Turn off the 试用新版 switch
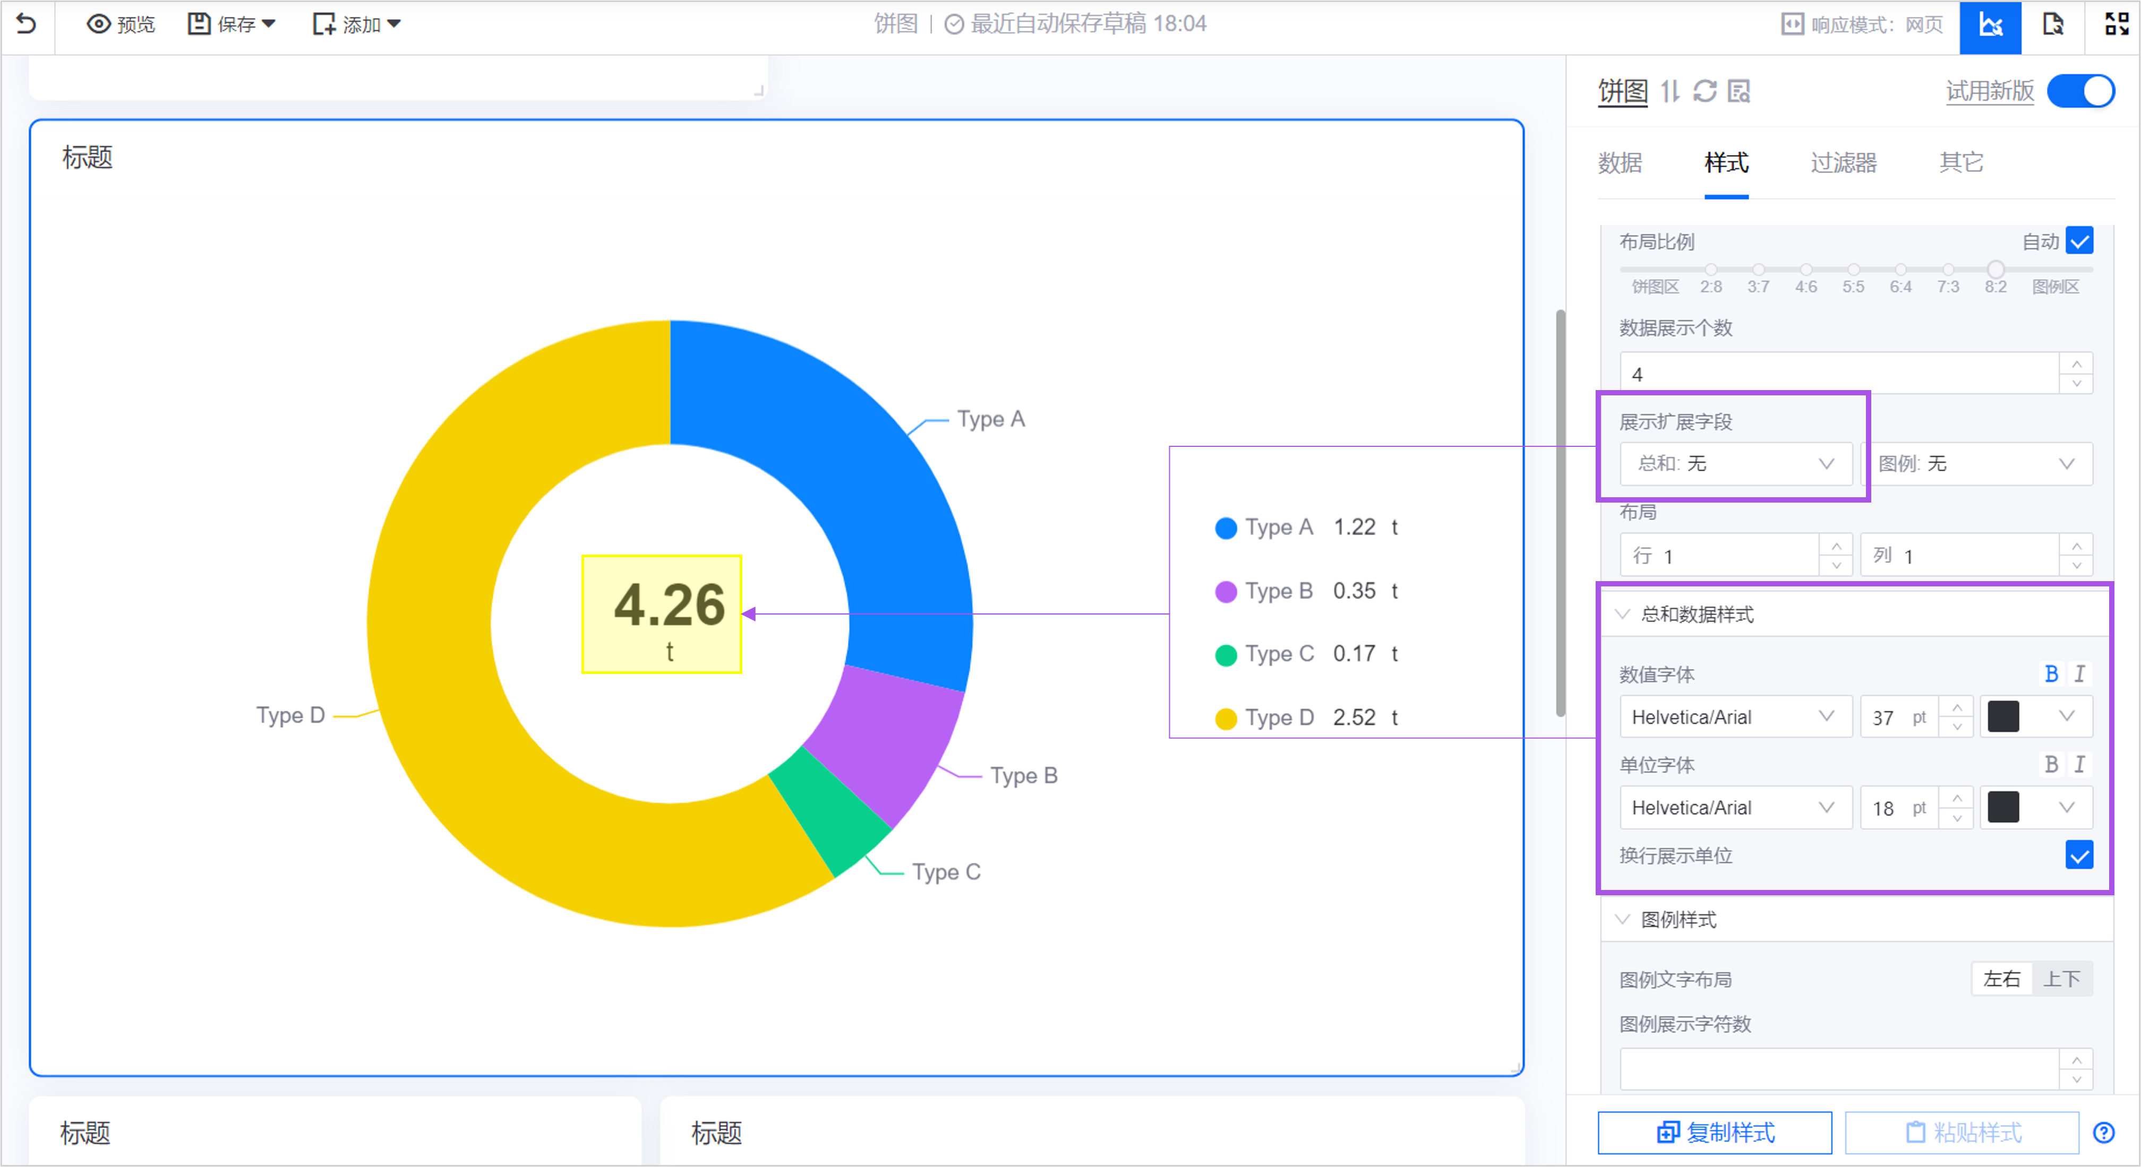The width and height of the screenshot is (2141, 1167). (x=2080, y=91)
